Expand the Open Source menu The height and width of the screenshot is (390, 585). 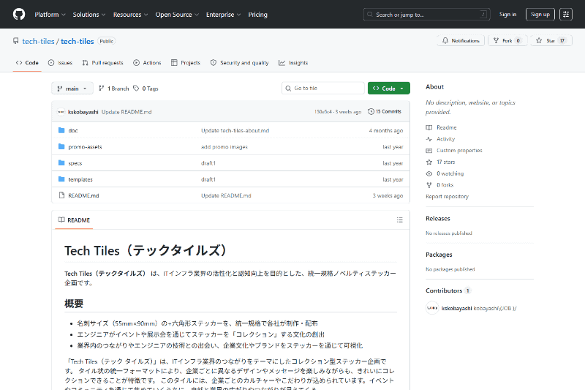(x=177, y=15)
